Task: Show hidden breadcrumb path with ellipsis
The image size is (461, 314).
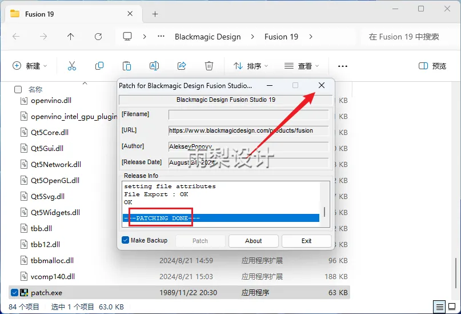Action: coord(161,37)
